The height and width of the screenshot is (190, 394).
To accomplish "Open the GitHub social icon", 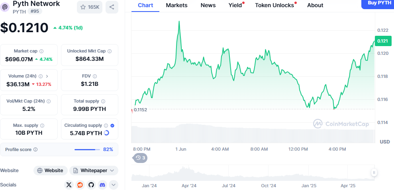I will (x=91, y=185).
